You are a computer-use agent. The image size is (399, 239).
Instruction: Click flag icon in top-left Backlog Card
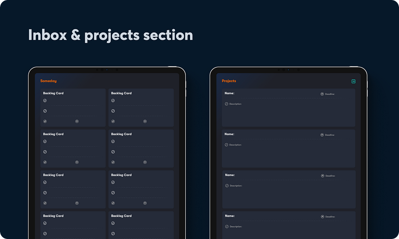coord(77,121)
